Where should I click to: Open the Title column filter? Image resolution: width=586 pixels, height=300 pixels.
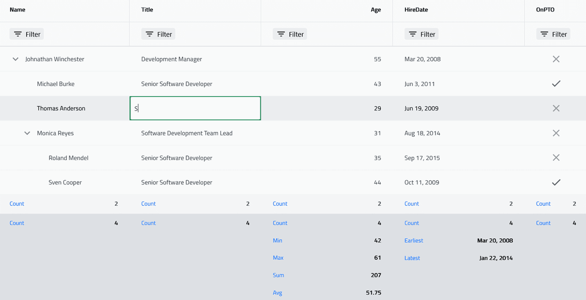point(158,34)
